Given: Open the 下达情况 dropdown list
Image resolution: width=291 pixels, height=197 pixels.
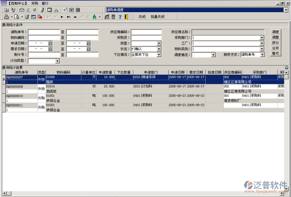Looking at the screenshot, I should tap(159, 55).
